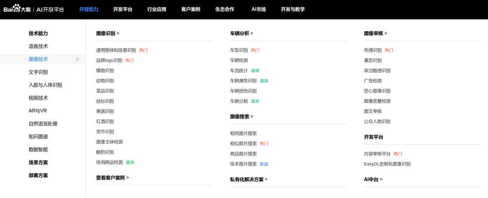
Task: Expand the 图像审核 > category heading
Action: point(375,33)
